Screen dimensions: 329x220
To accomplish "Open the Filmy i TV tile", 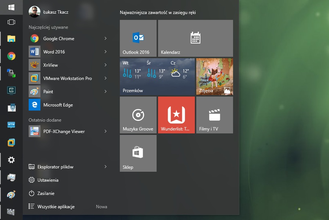I will pyautogui.click(x=214, y=115).
